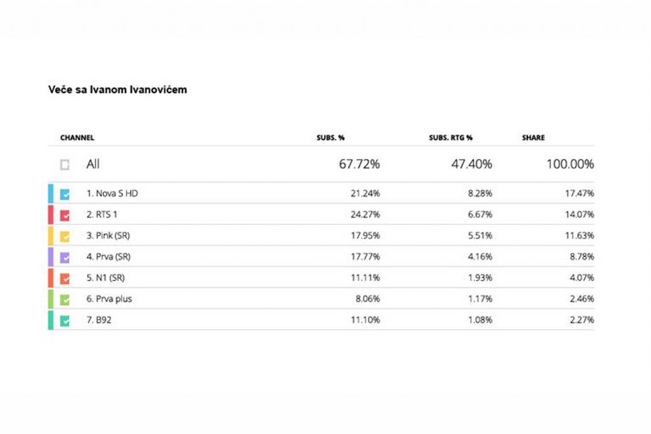Check the All channels checkbox
This screenshot has width=651, height=434.
coord(65,165)
